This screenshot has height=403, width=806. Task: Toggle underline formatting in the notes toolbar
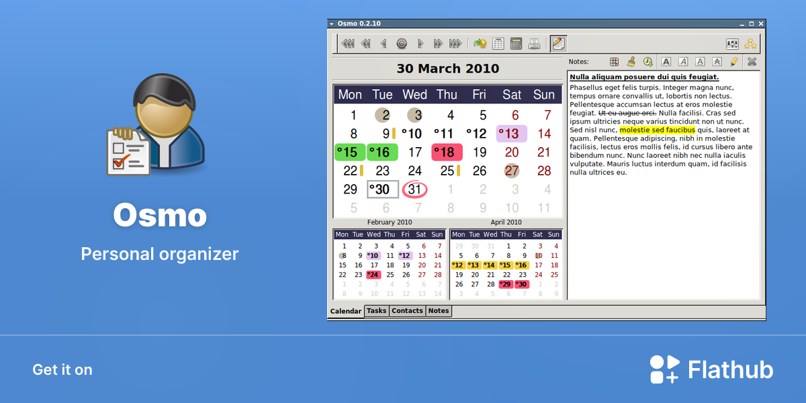[700, 62]
